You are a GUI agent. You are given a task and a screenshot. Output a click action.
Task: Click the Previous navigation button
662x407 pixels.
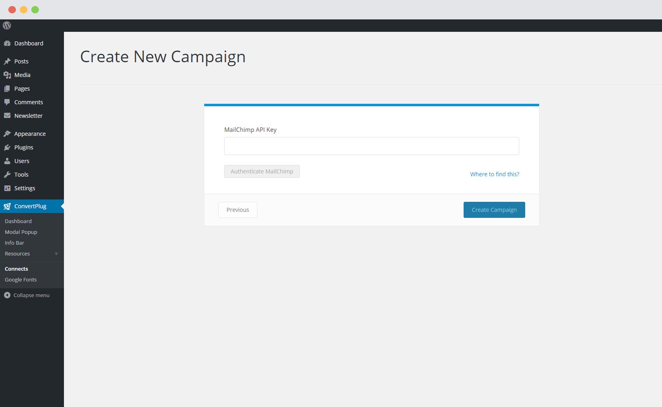click(x=237, y=209)
